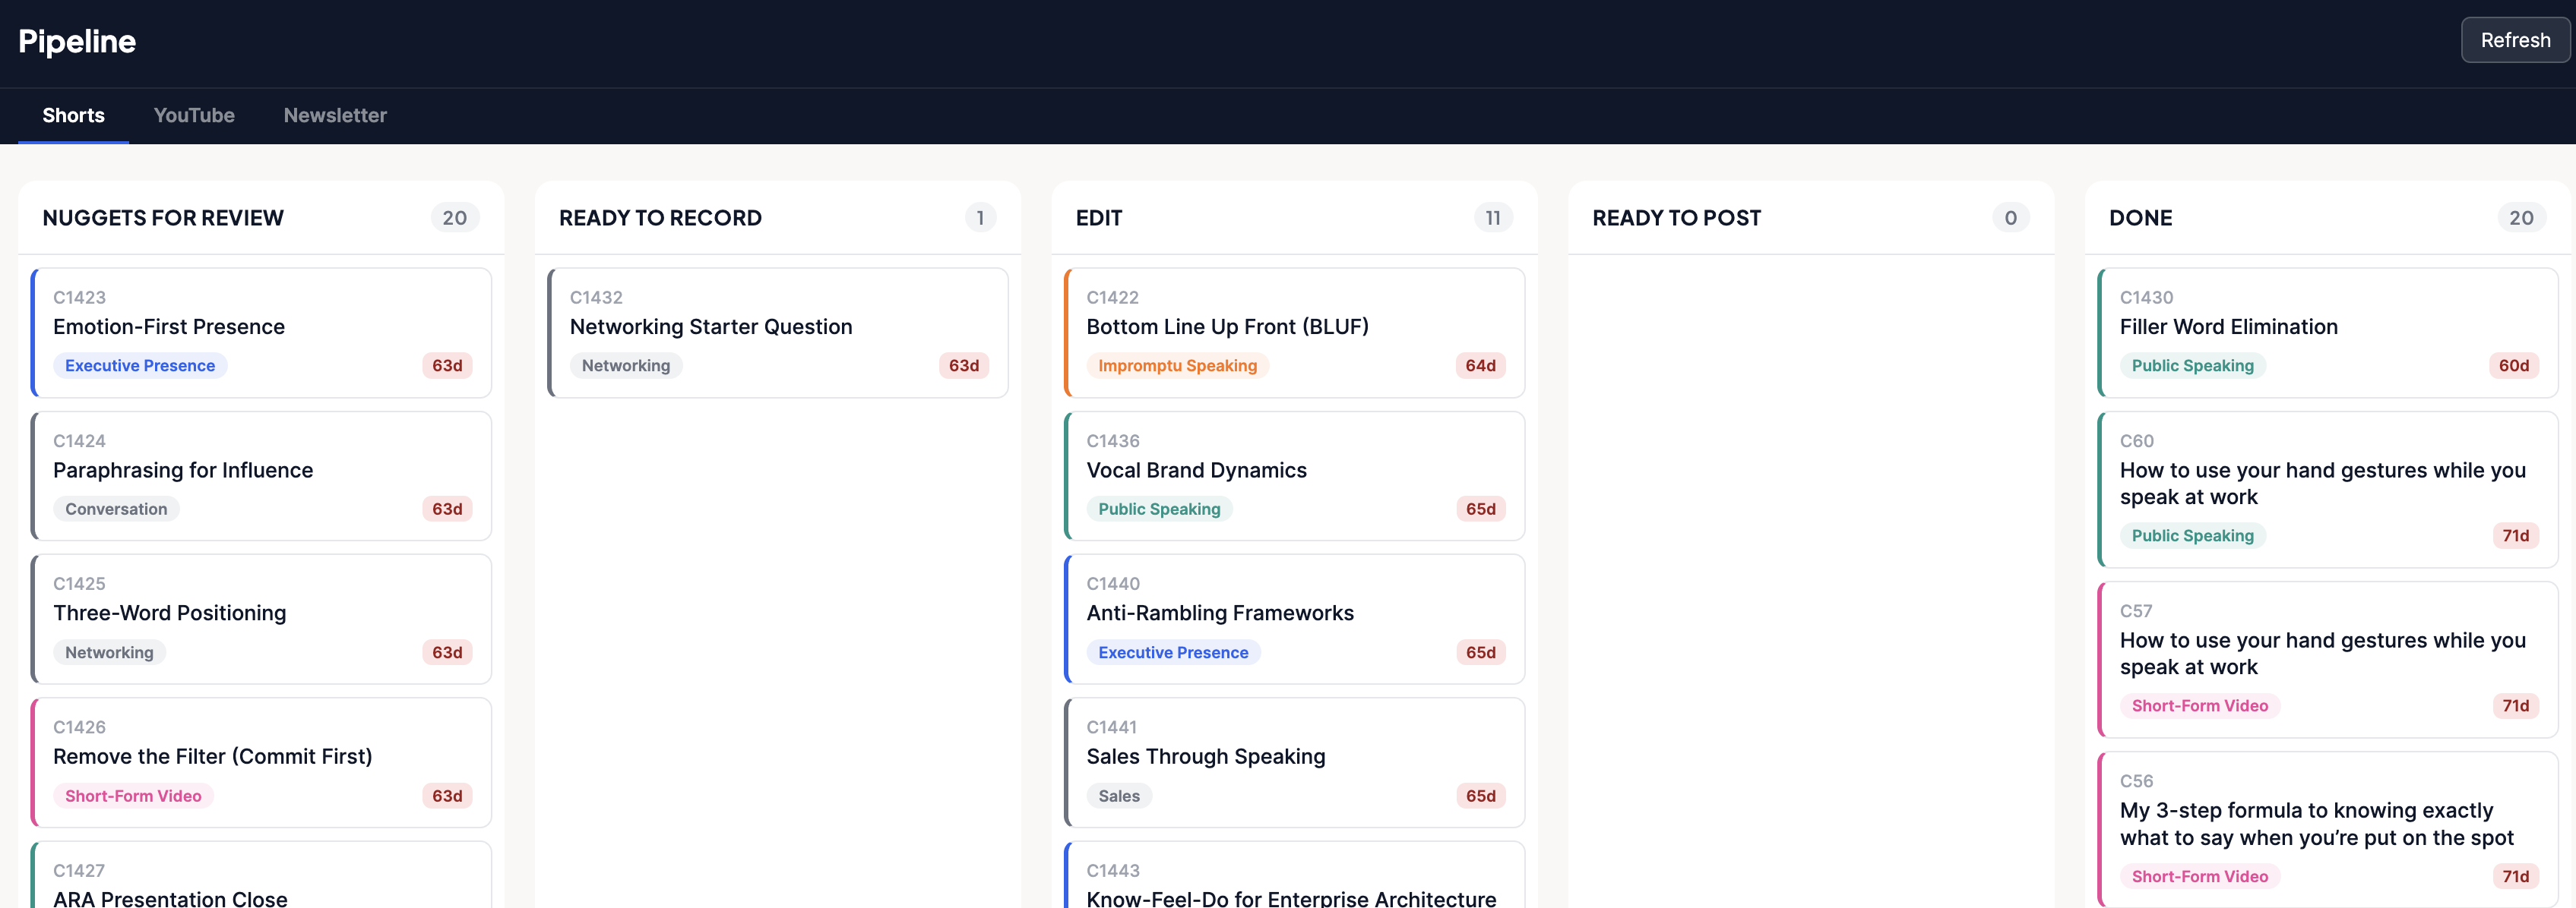Open Anti-Rambling Frameworks card
2576x908 pixels.
1294,618
